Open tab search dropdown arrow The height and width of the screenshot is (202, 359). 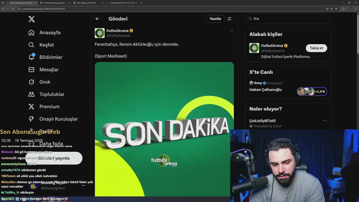(3, 3)
